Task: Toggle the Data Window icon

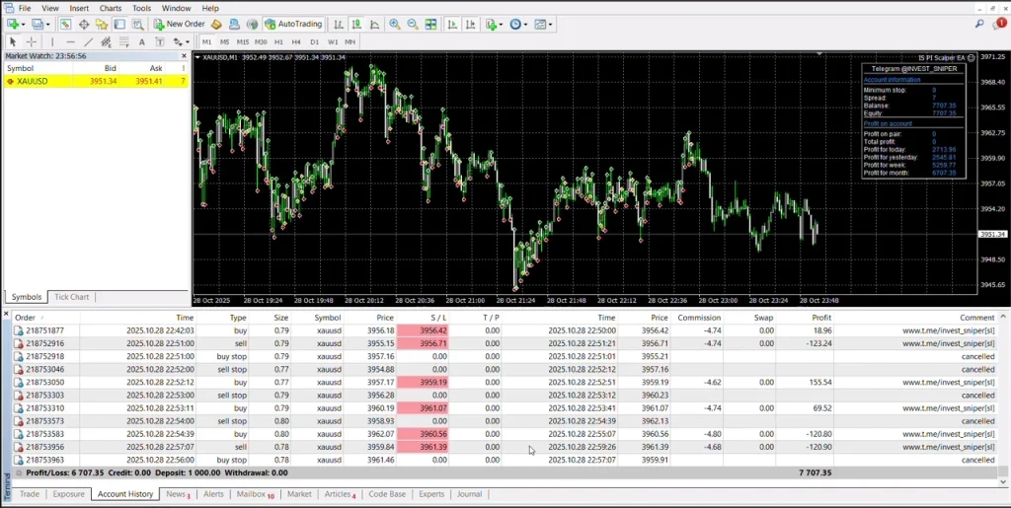Action: pos(84,24)
